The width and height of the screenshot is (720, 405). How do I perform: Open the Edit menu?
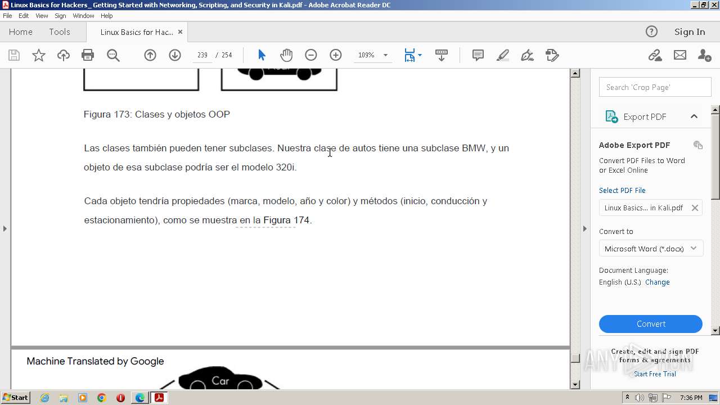pos(24,16)
